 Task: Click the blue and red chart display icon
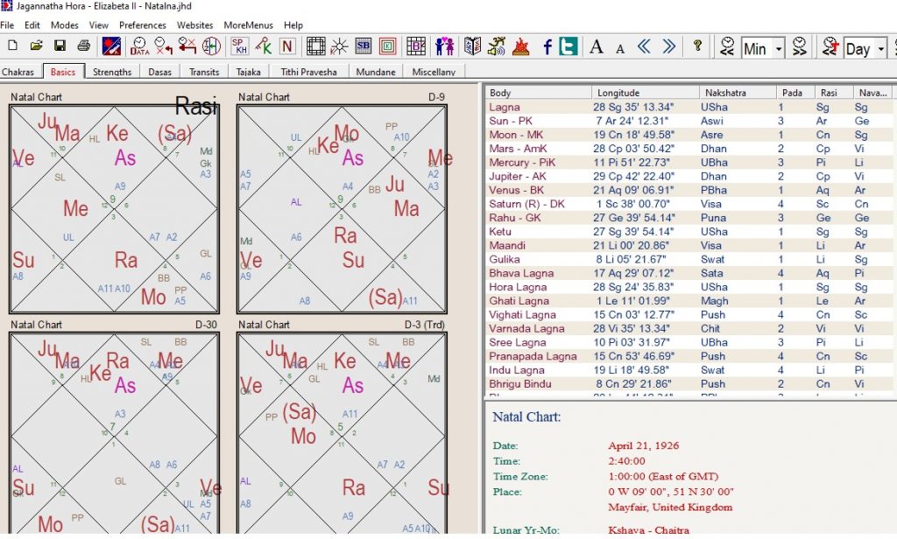tap(111, 45)
